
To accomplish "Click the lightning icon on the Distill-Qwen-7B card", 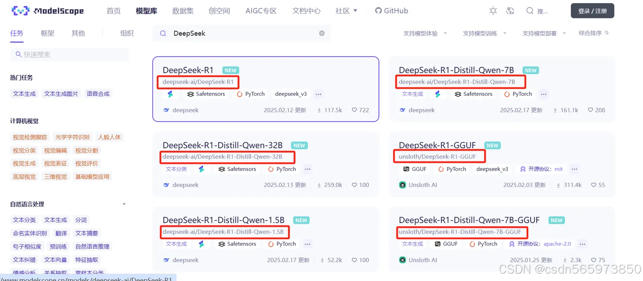I will (438, 94).
